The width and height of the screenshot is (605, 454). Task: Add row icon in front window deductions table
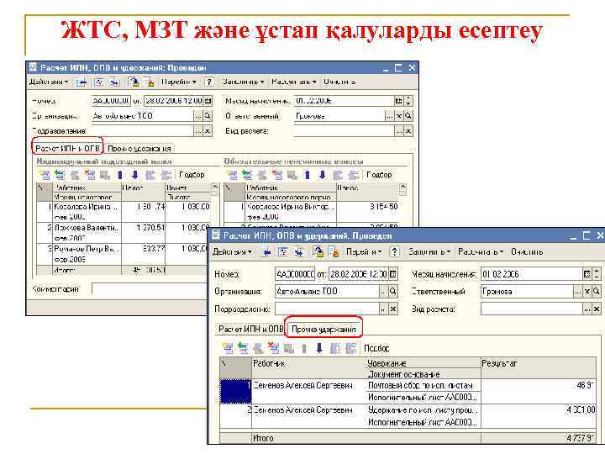(228, 348)
